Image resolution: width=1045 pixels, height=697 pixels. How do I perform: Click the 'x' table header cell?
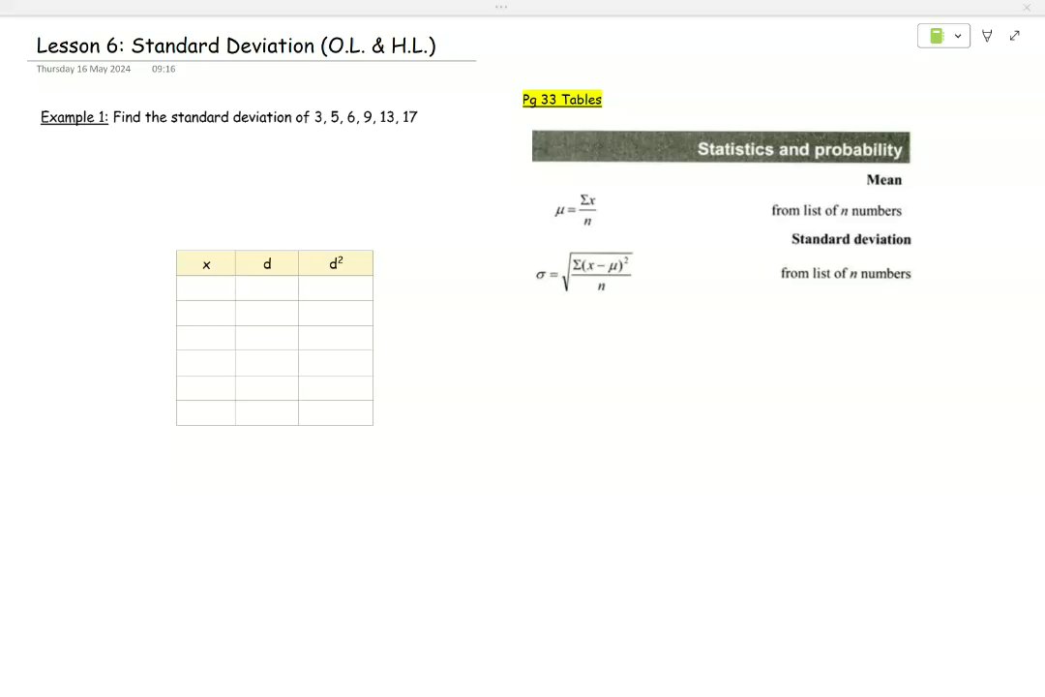(x=206, y=263)
